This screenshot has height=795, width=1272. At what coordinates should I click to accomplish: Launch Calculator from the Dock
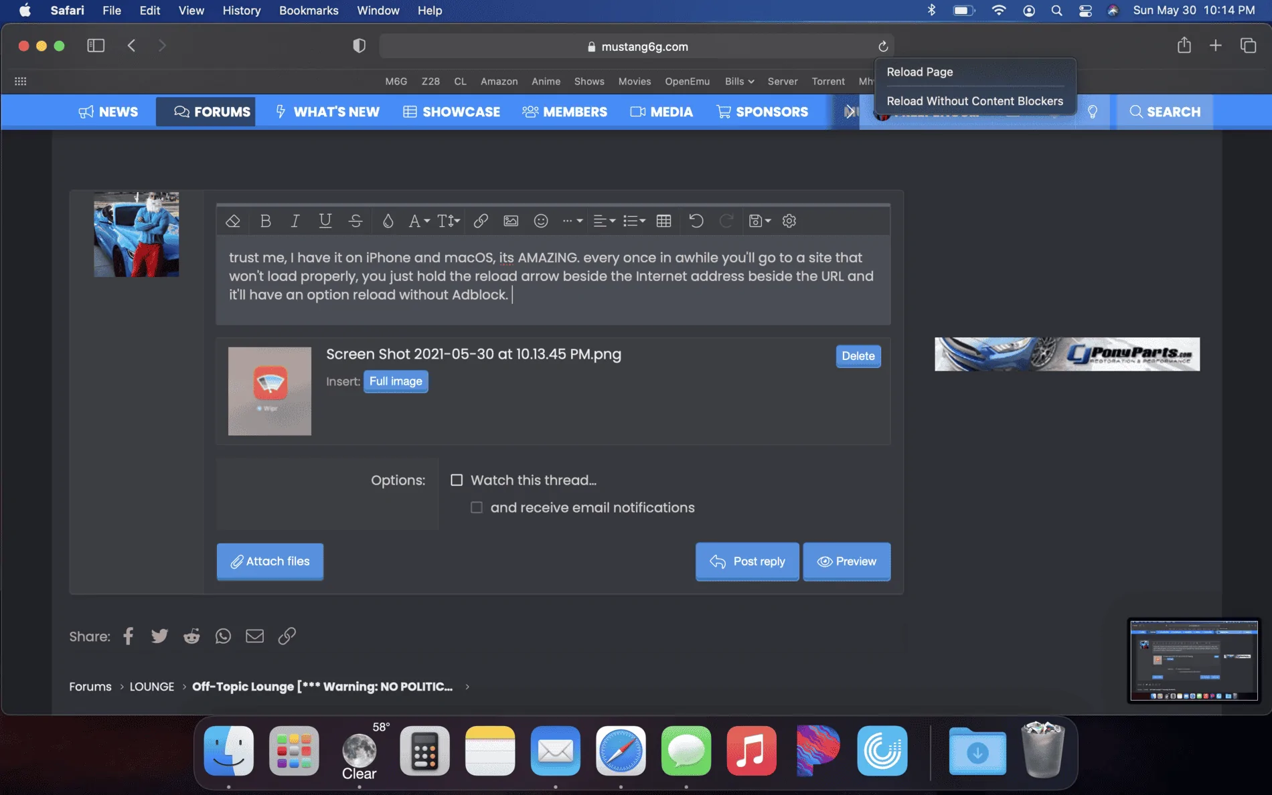click(x=424, y=751)
